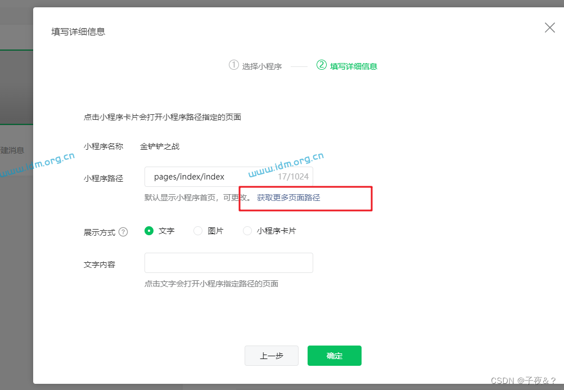Click the hint 点击文字会打开小程序指定路径的页面
564x390 pixels.
coord(211,284)
